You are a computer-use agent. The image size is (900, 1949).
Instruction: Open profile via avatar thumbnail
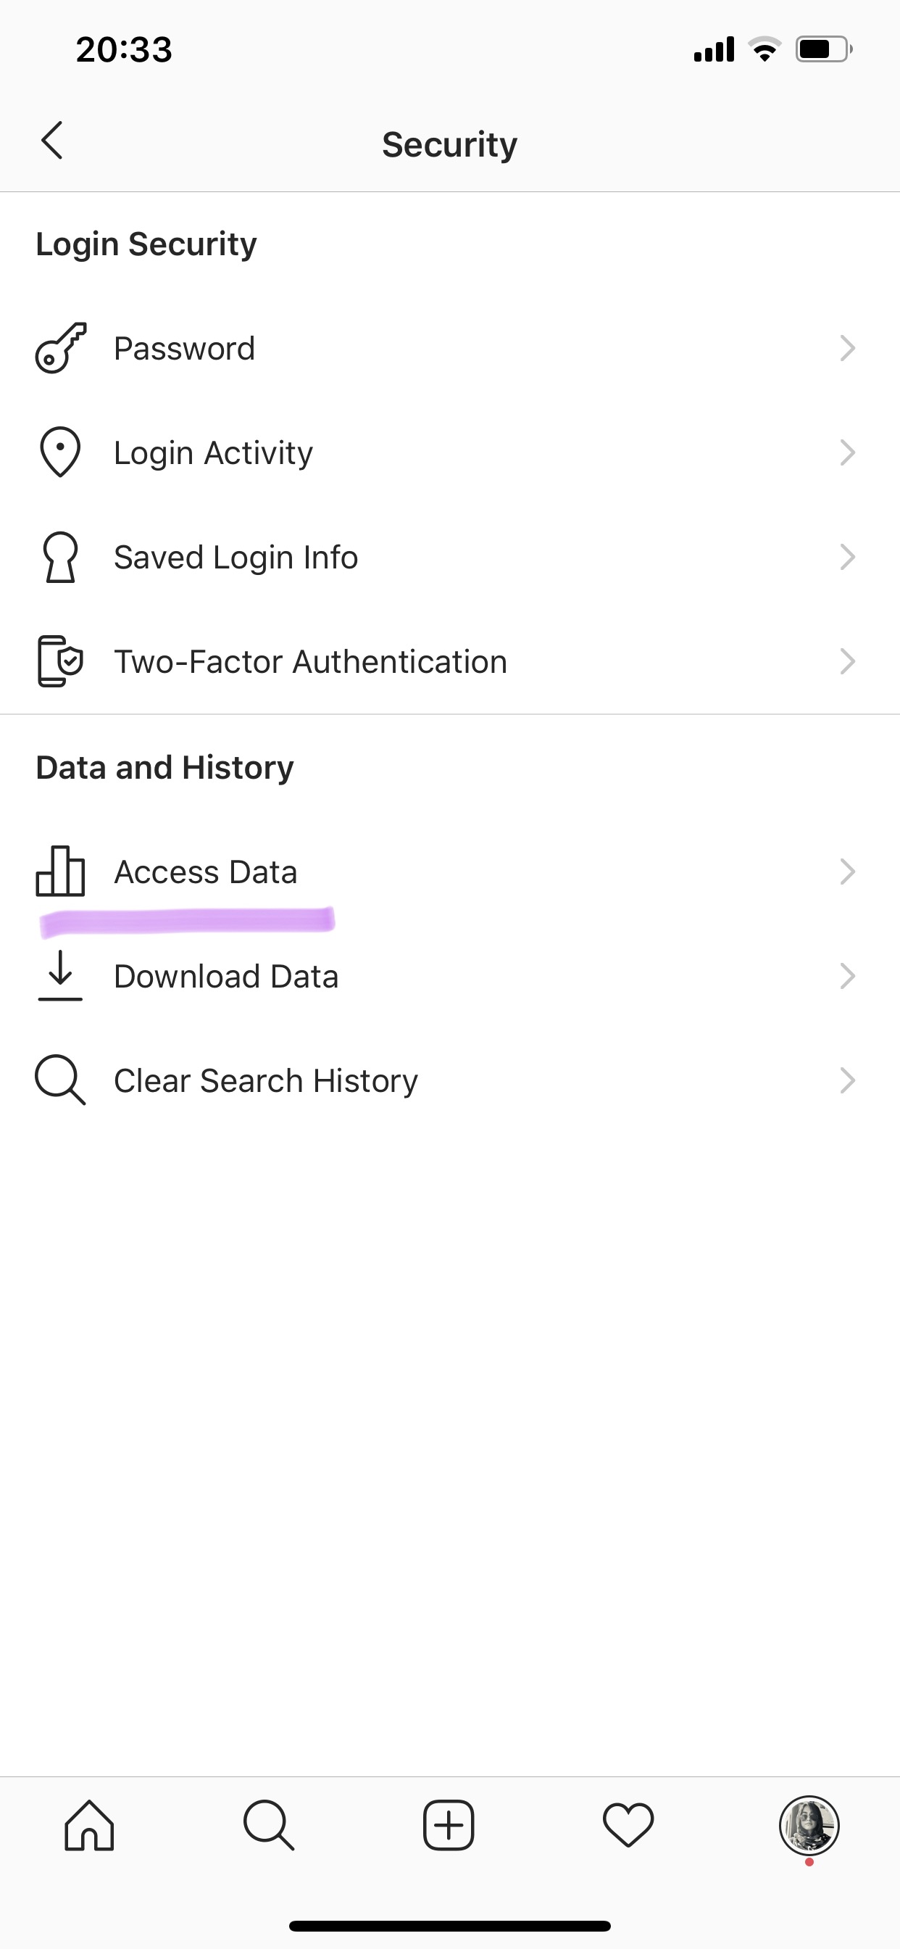click(x=809, y=1825)
